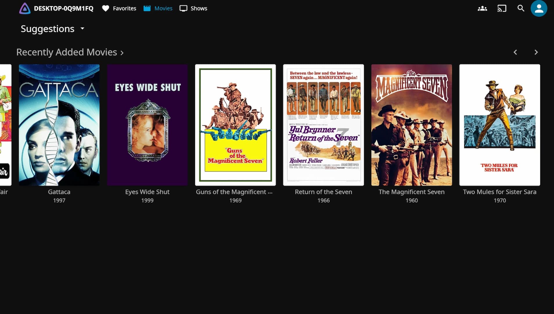Viewport: 554px width, 314px height.
Task: Click the year 1997 under Gattaca
Action: point(59,200)
